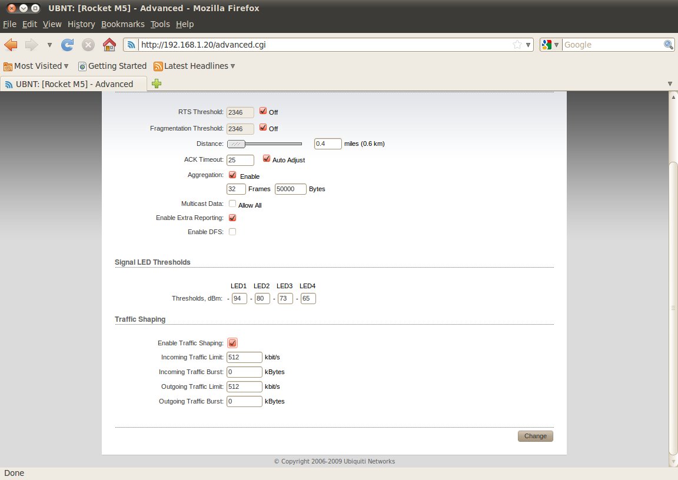This screenshot has height=480, width=678.
Task: Open a new tab with plus icon
Action: pos(157,84)
